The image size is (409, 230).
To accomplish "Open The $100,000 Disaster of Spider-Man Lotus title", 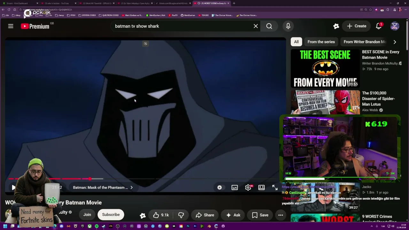I will tap(378, 99).
